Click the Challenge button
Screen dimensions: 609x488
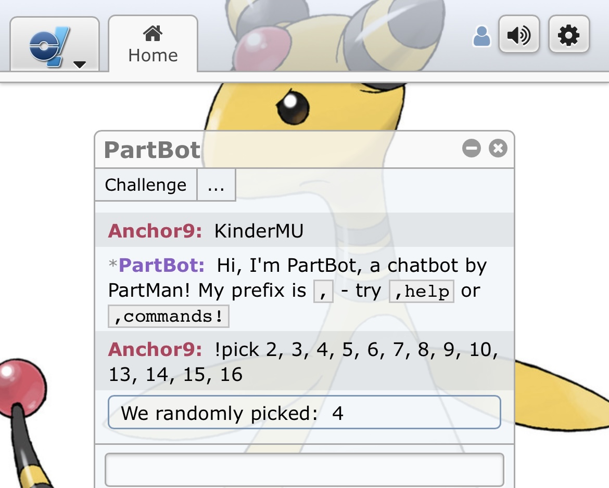146,184
